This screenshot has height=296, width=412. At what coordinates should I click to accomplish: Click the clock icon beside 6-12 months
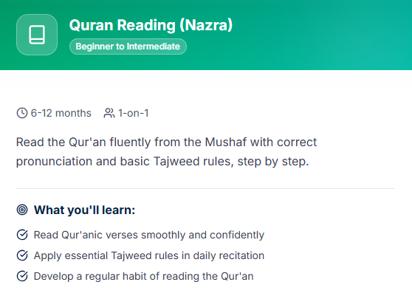(x=22, y=113)
